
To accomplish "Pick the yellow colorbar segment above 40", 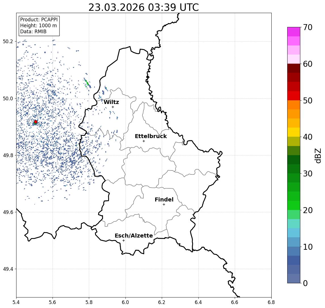I will point(294,132).
